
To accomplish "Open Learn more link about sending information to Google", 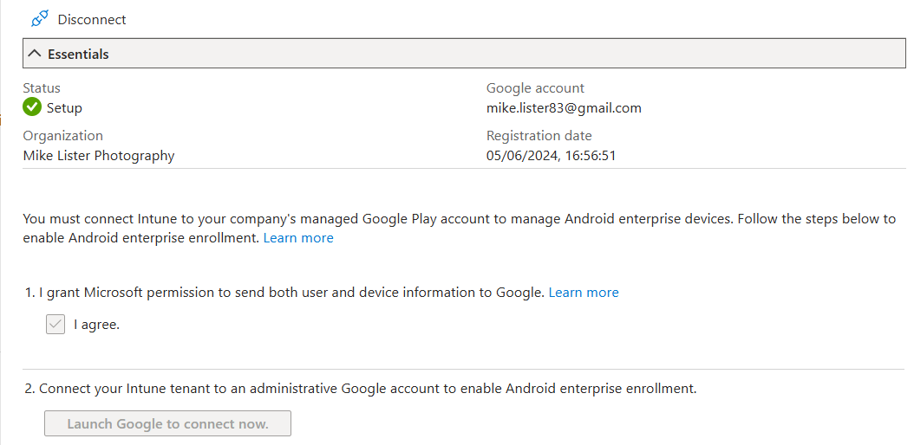I will [584, 293].
